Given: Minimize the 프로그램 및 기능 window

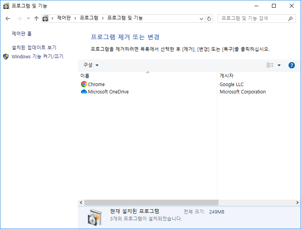Looking at the screenshot, I should (256, 6).
